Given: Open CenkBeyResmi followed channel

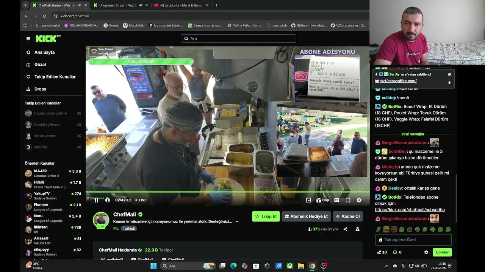Looking at the screenshot, I should tap(53, 125).
